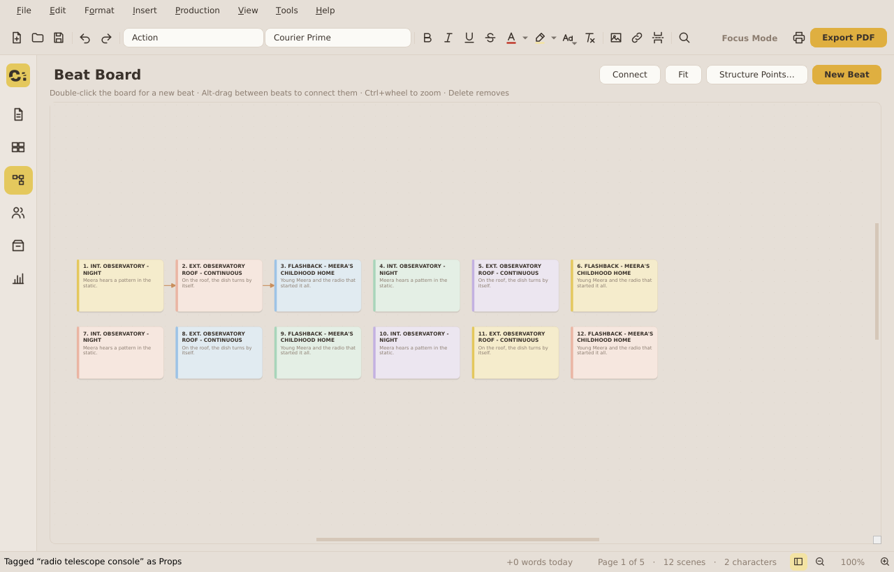Zoom out using the status bar icon
894x572 pixels.
pyautogui.click(x=820, y=562)
